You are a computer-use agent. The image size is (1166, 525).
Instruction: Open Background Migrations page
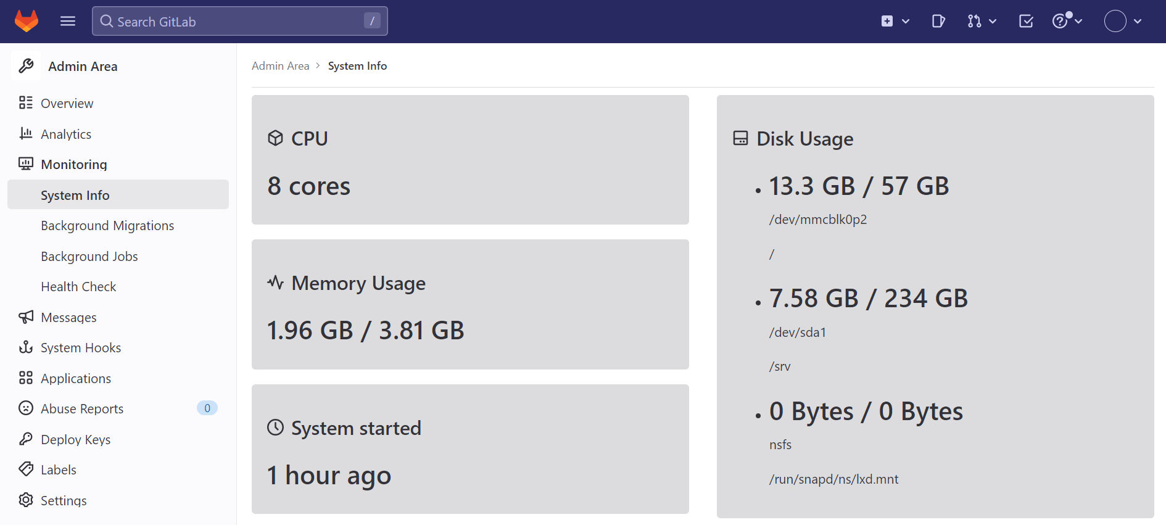(107, 226)
